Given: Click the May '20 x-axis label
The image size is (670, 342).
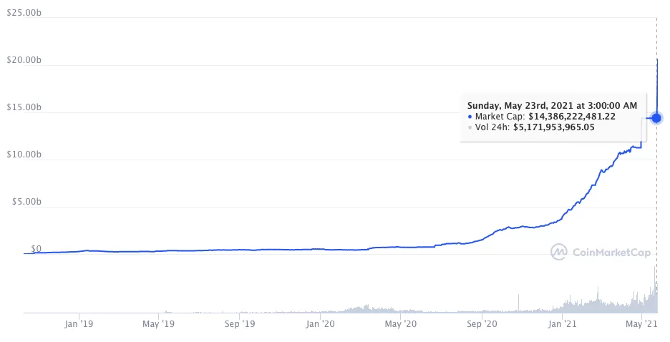Looking at the screenshot, I should pos(400,324).
